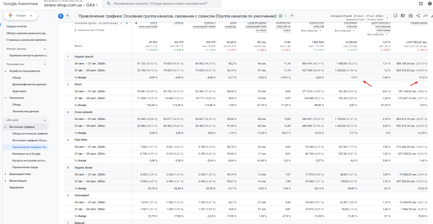This screenshot has width=433, height=224.
Task: Click Direct row label
Action: tap(78, 84)
